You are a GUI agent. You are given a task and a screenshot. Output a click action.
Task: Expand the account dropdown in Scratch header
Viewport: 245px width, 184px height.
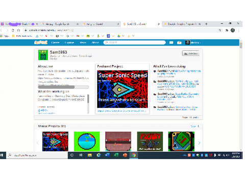click(x=193, y=42)
